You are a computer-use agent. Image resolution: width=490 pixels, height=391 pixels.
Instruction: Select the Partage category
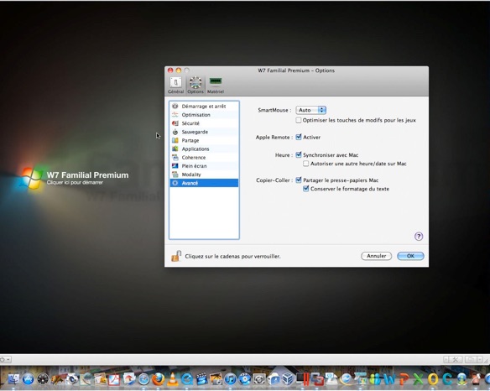click(204, 140)
